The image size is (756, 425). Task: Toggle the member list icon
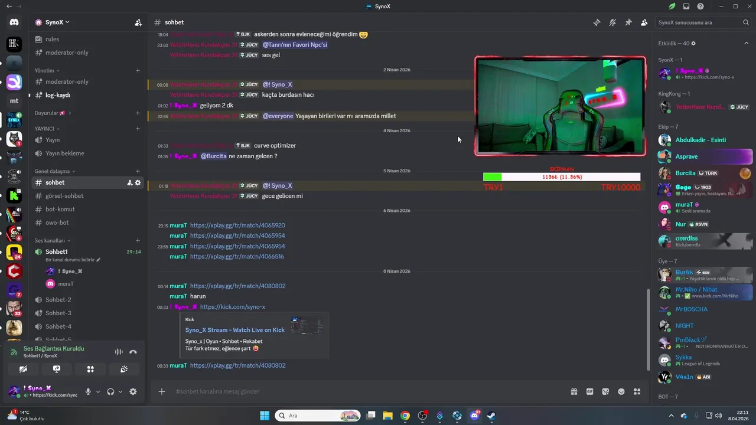644,22
